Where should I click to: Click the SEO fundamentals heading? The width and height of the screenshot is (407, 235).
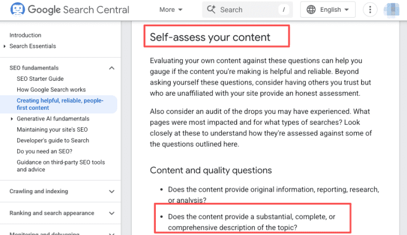(x=34, y=67)
